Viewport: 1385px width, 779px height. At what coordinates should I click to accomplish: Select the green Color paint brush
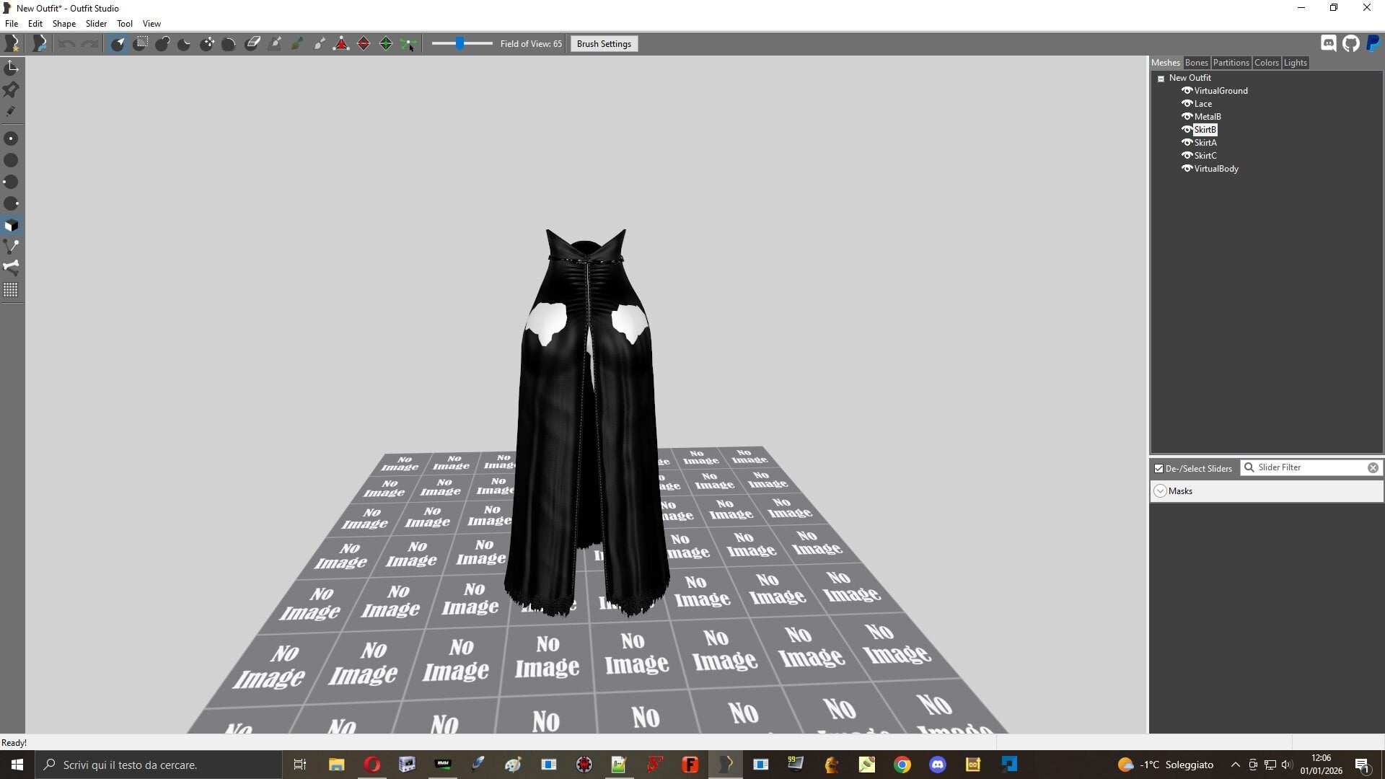click(296, 44)
